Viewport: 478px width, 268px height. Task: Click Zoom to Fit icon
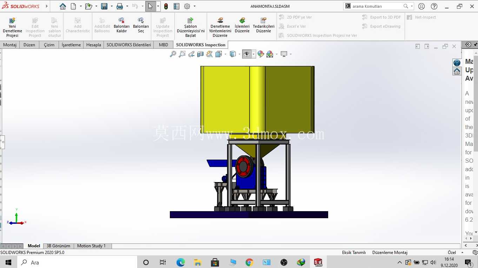[x=173, y=54]
